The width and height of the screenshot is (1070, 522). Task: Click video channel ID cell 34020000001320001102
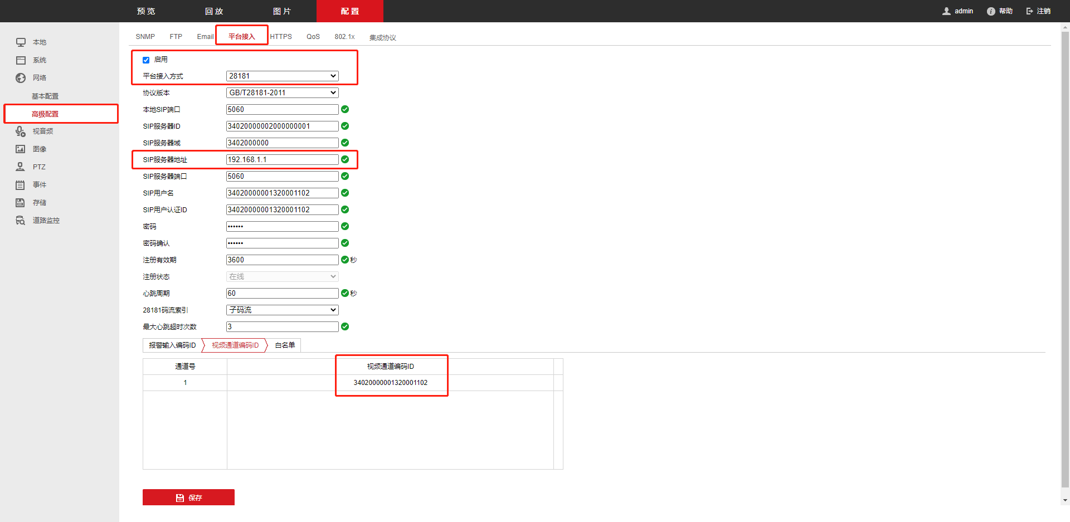click(x=391, y=383)
